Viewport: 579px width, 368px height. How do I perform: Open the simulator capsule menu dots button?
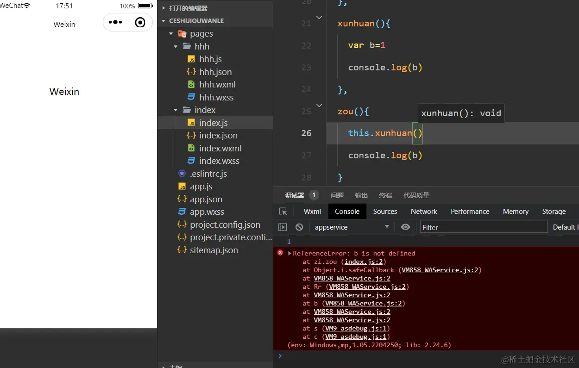pyautogui.click(x=115, y=22)
